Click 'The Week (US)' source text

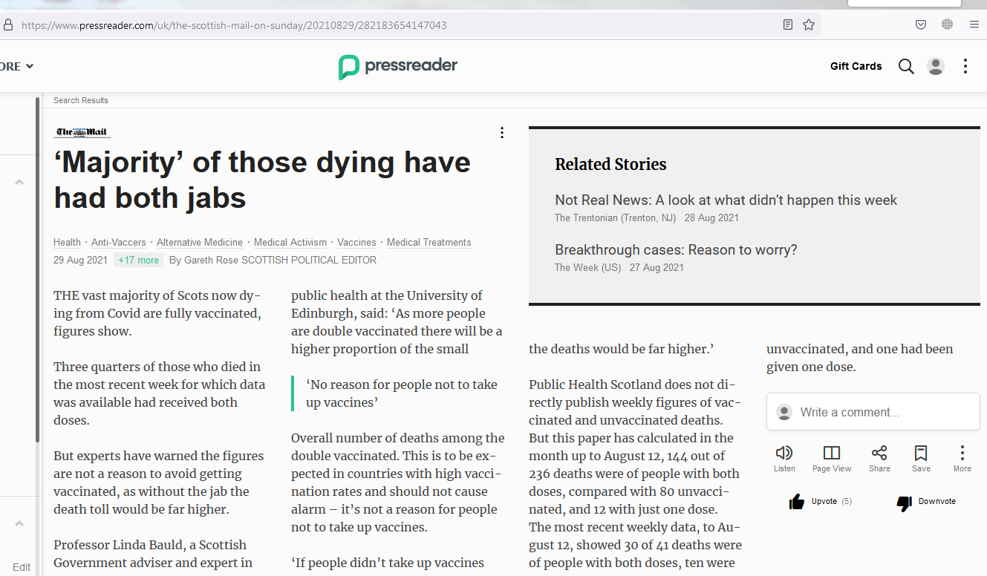[587, 268]
